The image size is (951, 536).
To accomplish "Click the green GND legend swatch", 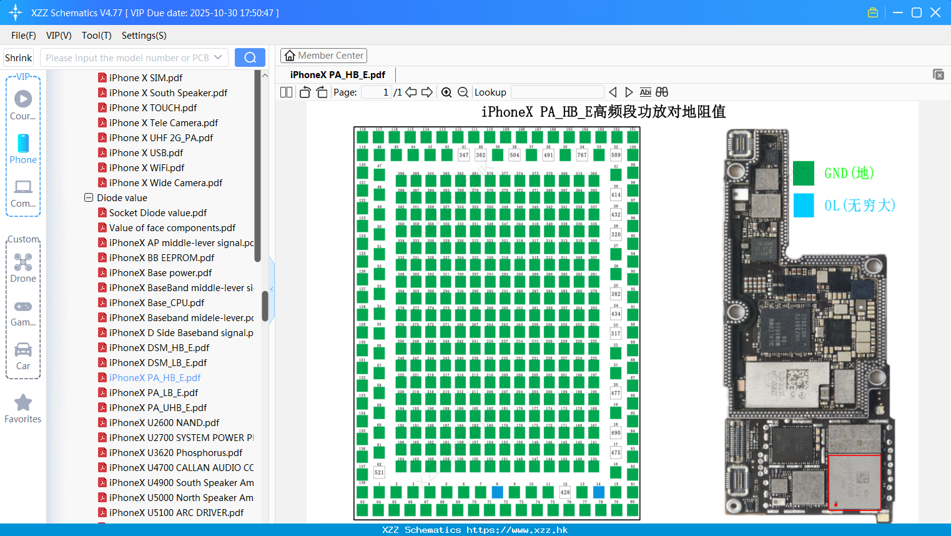I will click(x=804, y=173).
